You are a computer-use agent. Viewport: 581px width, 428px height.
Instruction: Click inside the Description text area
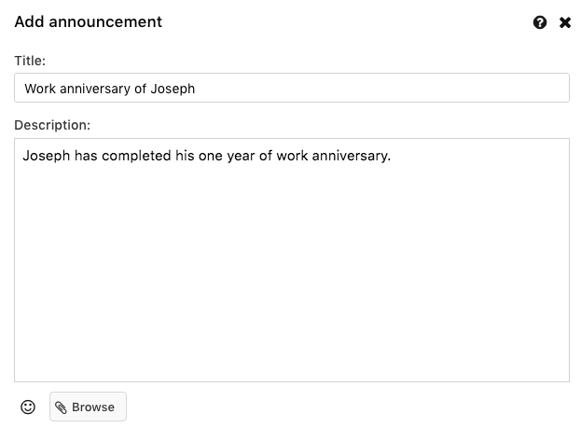point(292,260)
